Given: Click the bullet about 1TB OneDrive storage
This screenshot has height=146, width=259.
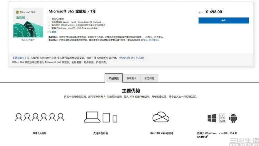Looking at the screenshot, I should click(78, 25).
